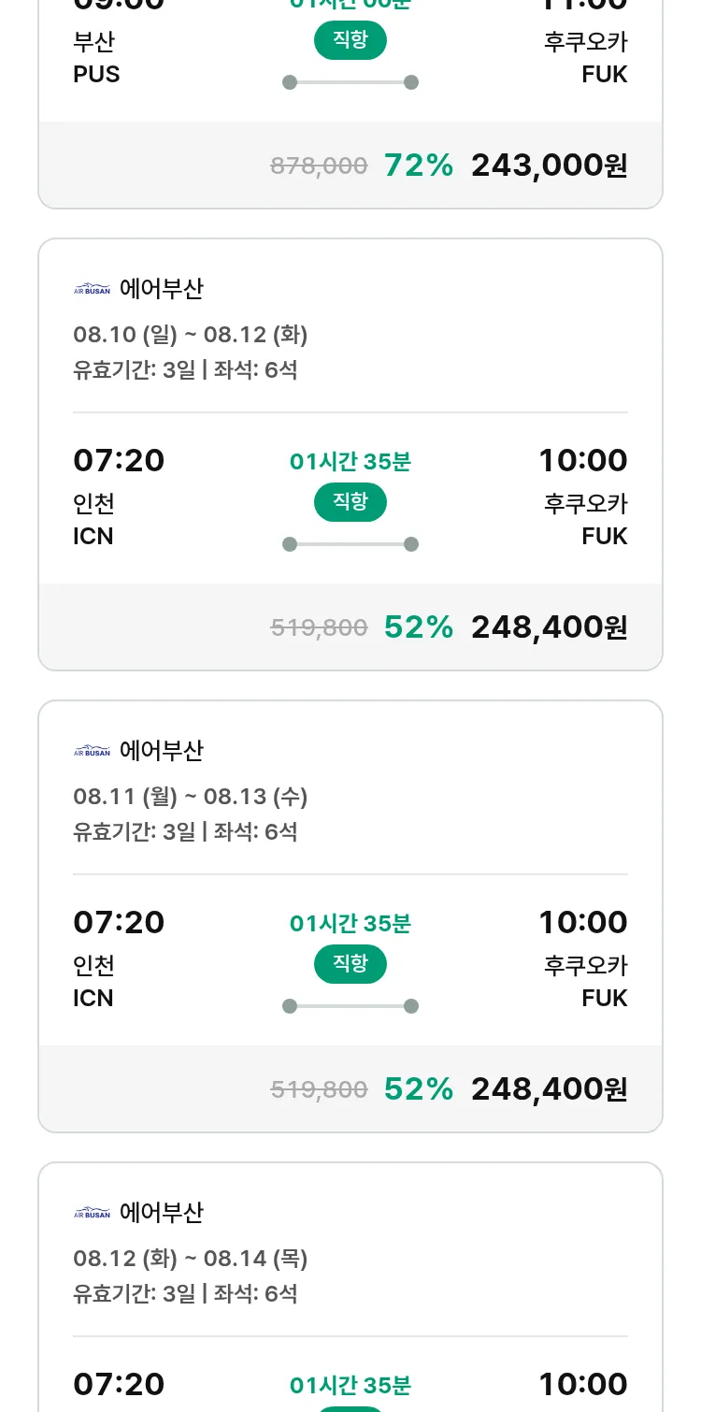This screenshot has height=1412, width=701.
Task: Click 에어부산 airline name on 08.10 card
Action: pos(161,289)
